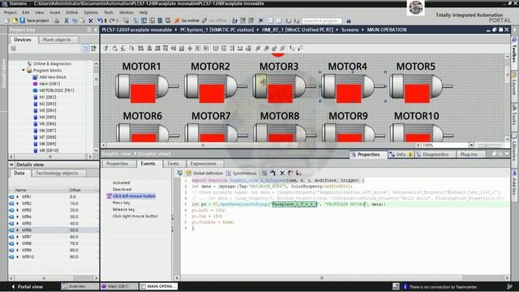Click the Go online button
This screenshot has height=292, width=519.
coord(187,20)
